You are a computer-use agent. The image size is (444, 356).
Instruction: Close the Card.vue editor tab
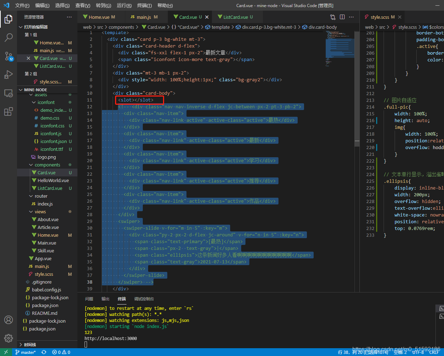[x=207, y=17]
